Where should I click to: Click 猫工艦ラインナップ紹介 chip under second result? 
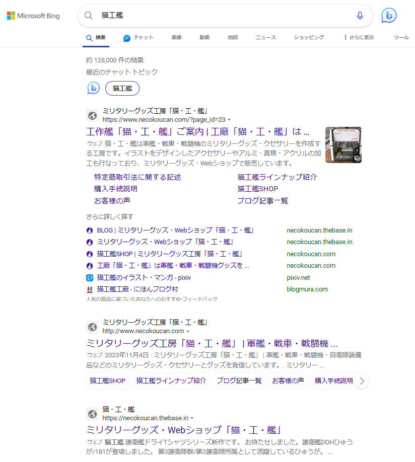pyautogui.click(x=171, y=380)
